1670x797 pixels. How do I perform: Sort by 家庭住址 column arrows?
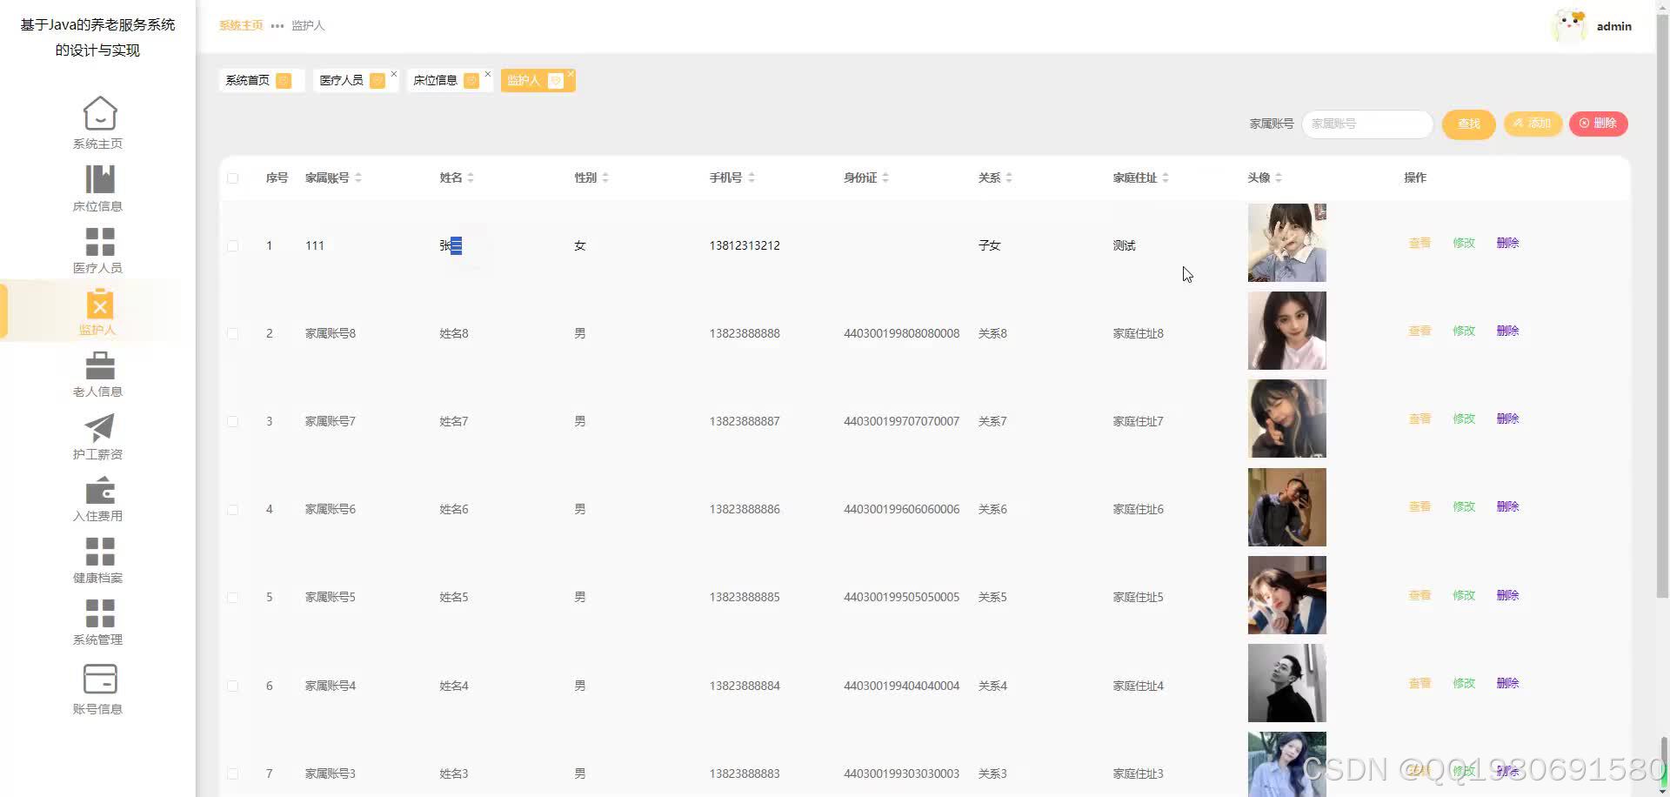click(1166, 177)
